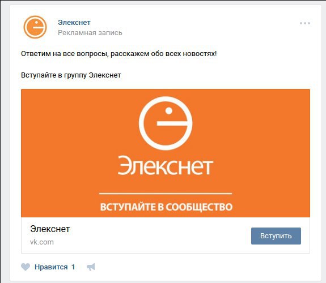Image resolution: width=326 pixels, height=283 pixels.
Task: Open the three-dots post options menu
Action: coord(305,23)
